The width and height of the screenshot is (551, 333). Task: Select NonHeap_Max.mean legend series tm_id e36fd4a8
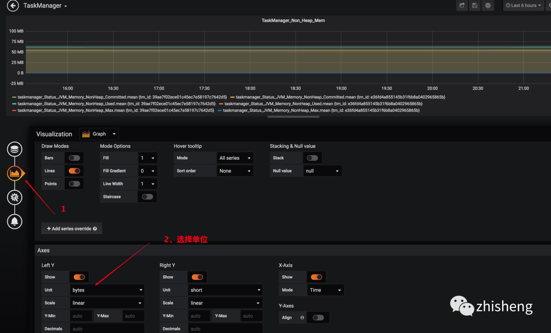[321, 110]
